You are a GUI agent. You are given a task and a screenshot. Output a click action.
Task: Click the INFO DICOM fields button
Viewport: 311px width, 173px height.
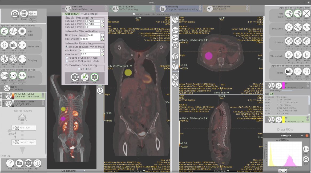click(23, 88)
